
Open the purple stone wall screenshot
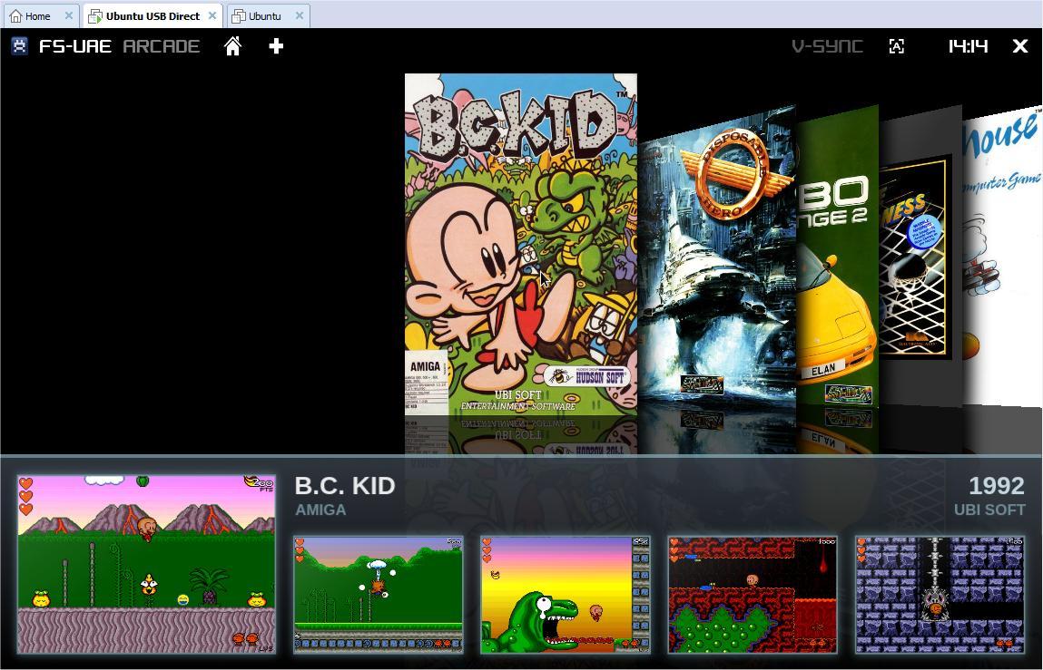pos(940,594)
